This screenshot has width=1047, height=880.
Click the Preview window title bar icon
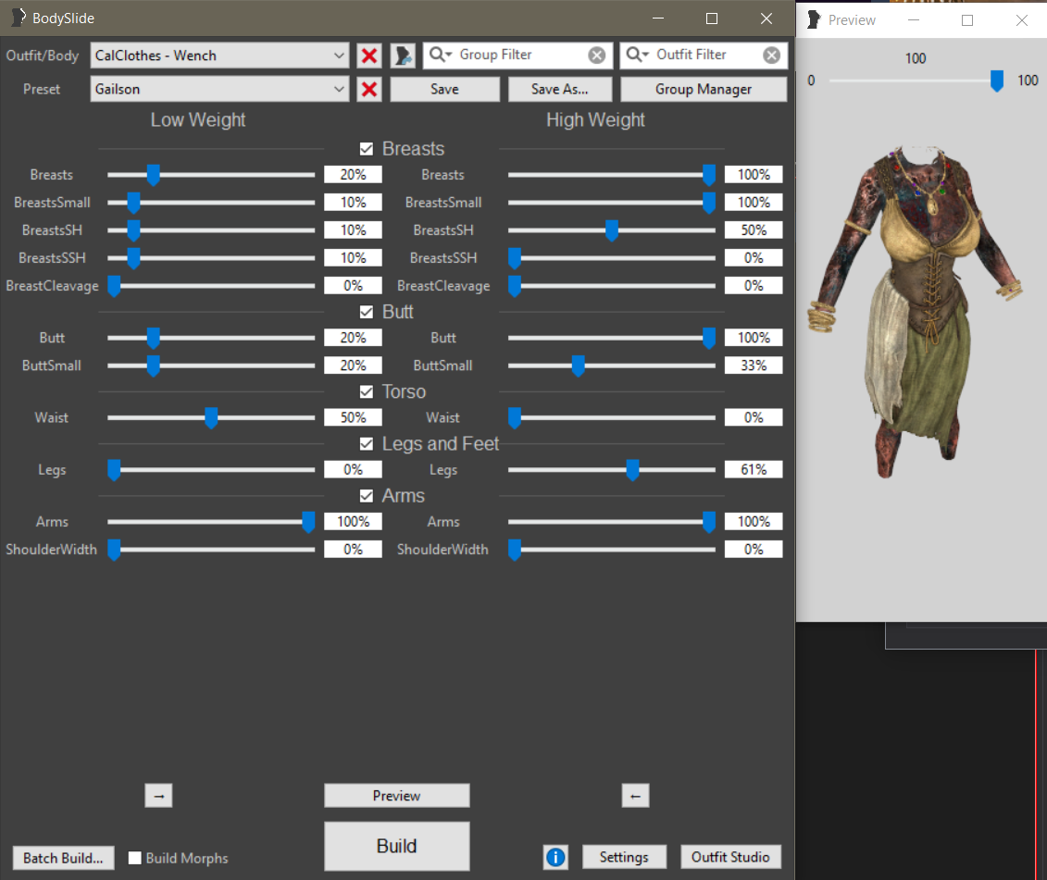click(x=814, y=20)
